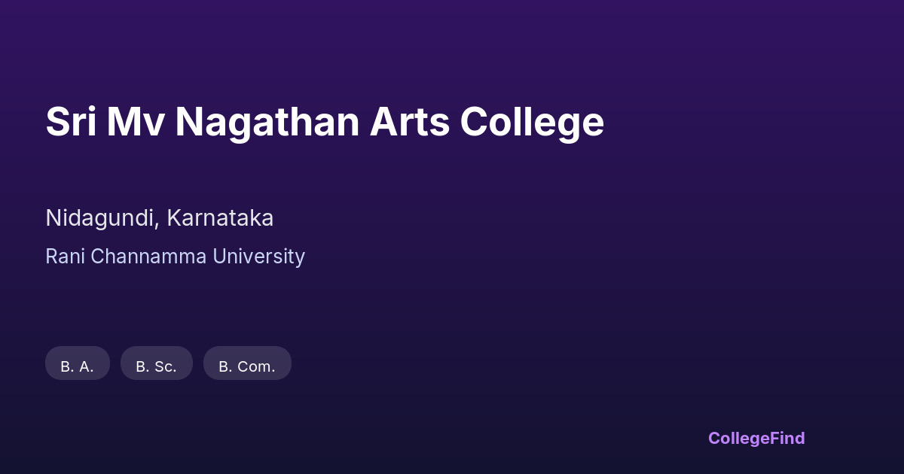Open the B. Com. course tag
This screenshot has width=904, height=474.
tap(247, 363)
